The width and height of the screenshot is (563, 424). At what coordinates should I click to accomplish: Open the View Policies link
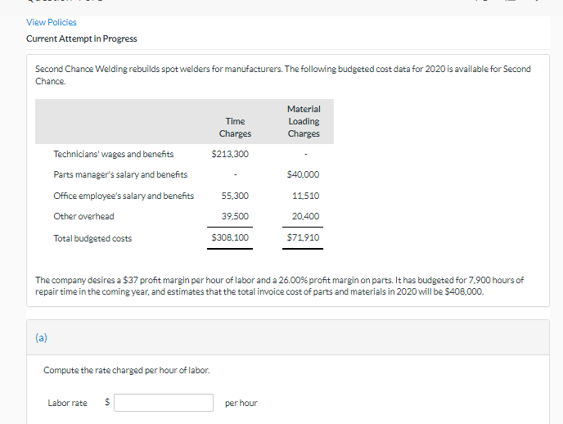coord(52,22)
